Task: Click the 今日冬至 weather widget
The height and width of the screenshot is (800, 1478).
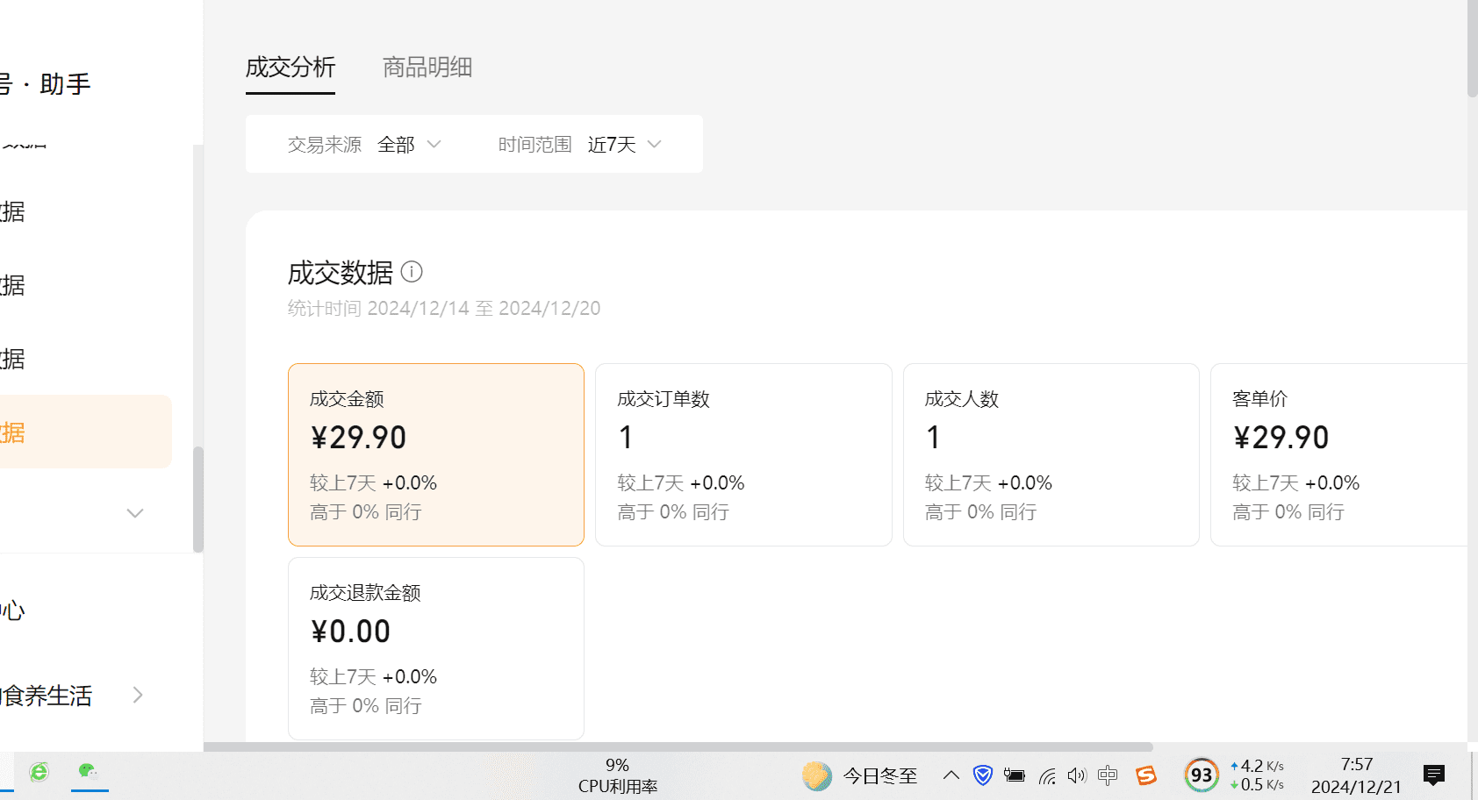Action: [858, 775]
